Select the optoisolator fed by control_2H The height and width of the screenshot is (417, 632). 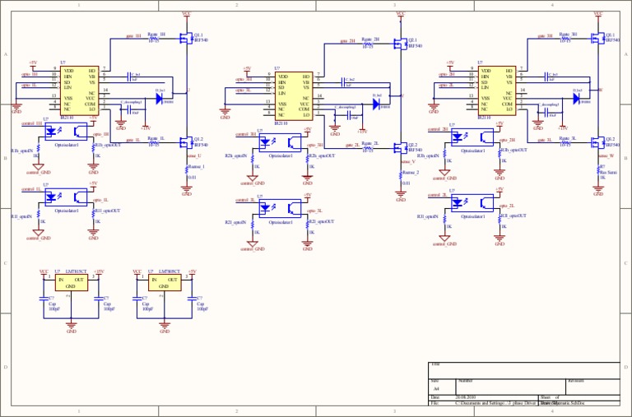point(472,137)
